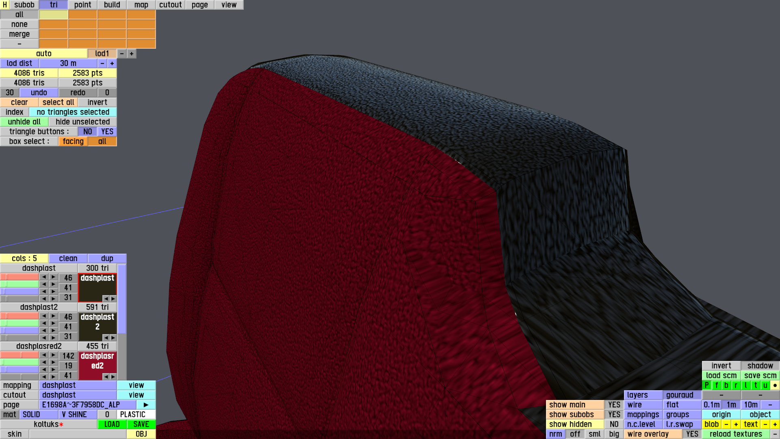The image size is (780, 439).
Task: Switch to the cutout tab
Action: (170, 4)
